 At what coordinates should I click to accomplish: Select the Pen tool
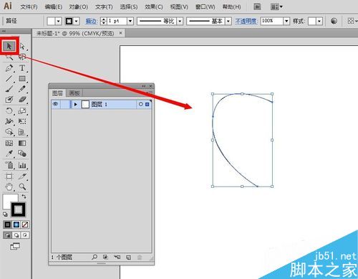pyautogui.click(x=9, y=68)
